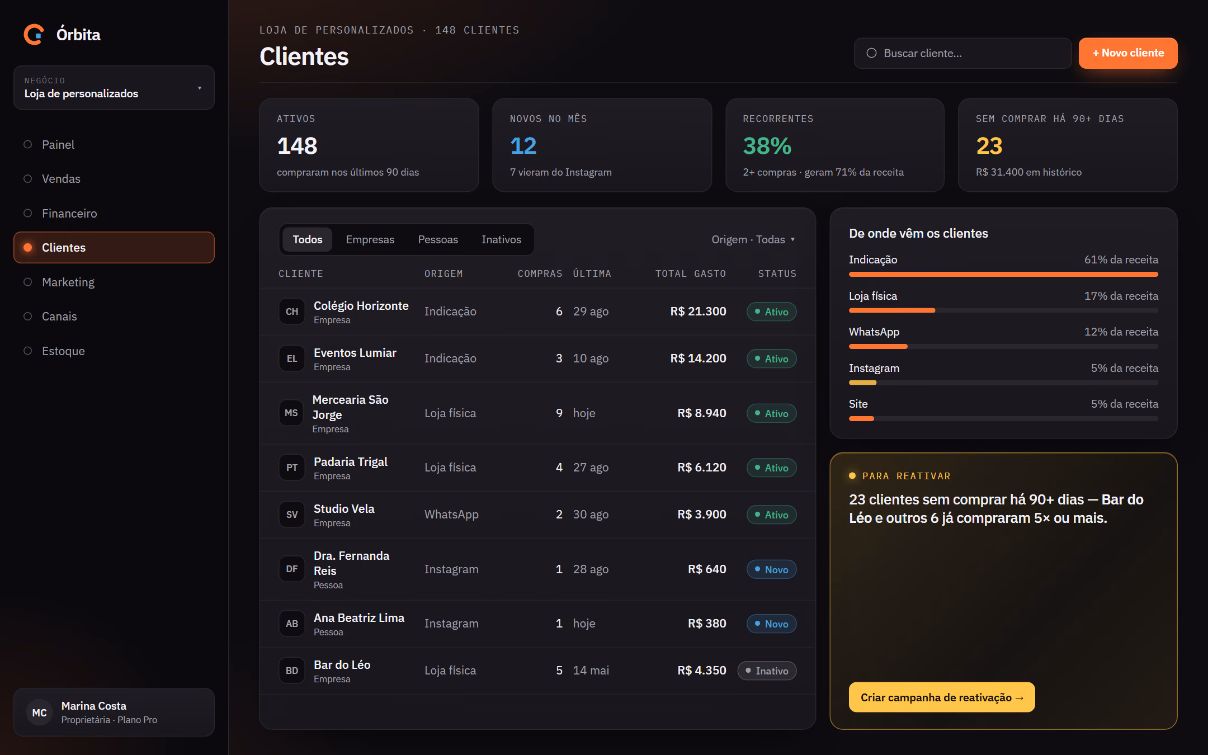Click the CH avatar for Colégio Horizonte

[292, 312]
